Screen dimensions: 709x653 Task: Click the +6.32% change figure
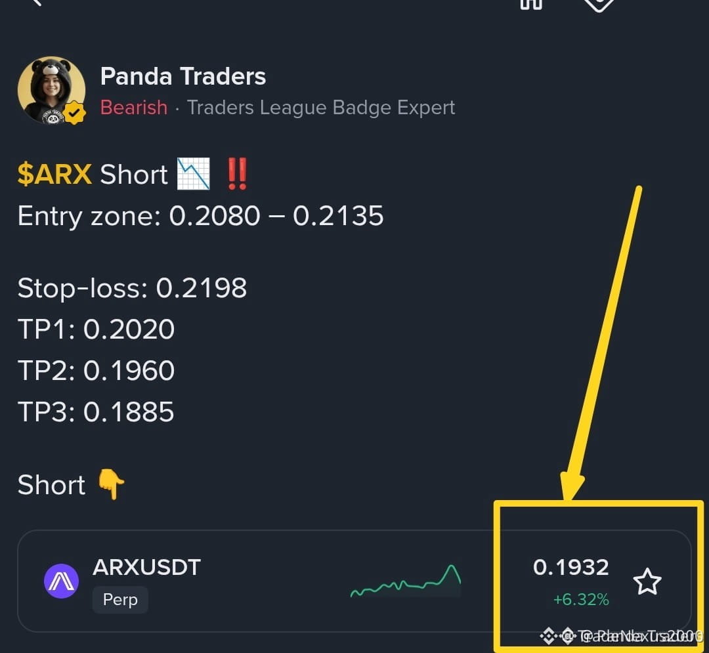[581, 599]
